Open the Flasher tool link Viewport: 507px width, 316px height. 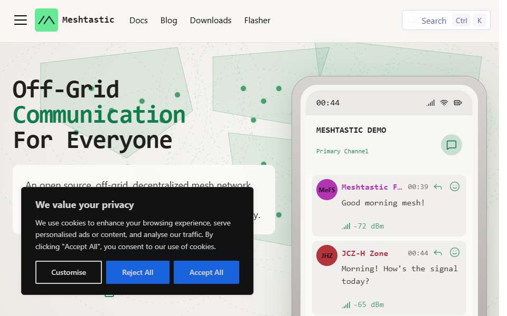pos(257,21)
